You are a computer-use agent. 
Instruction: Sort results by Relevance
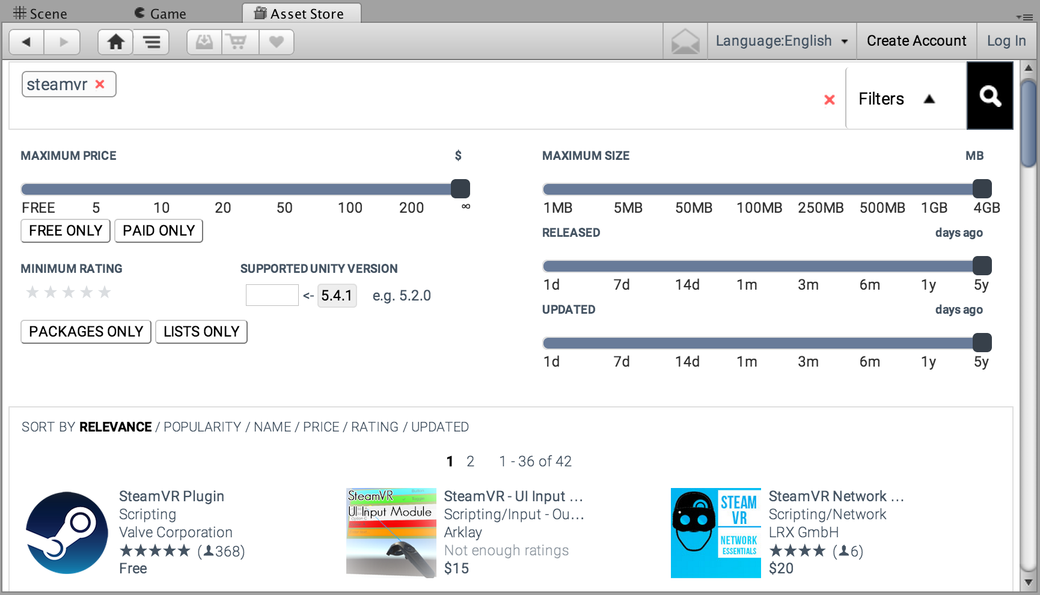pos(115,427)
